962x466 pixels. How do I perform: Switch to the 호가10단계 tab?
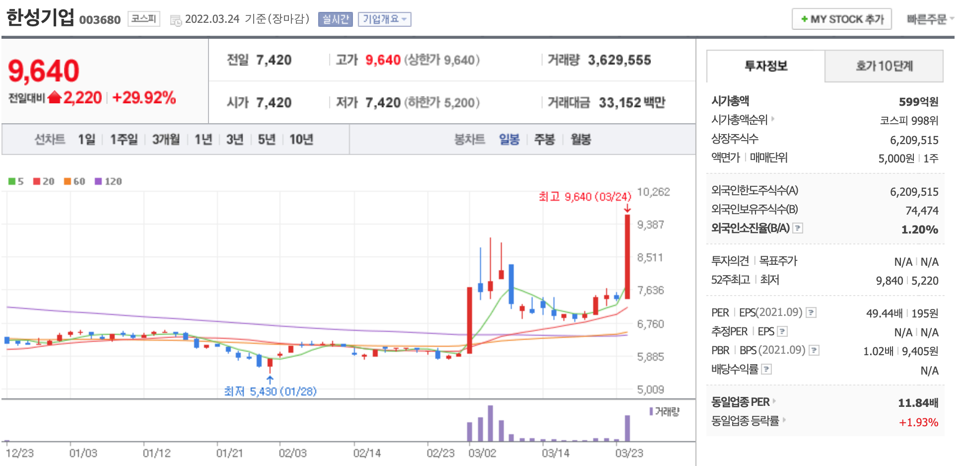(x=884, y=66)
